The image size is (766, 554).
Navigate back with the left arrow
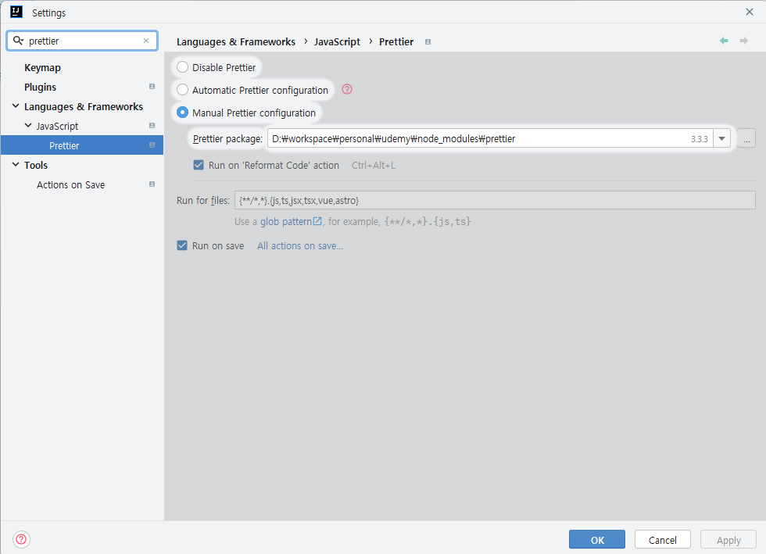(x=724, y=41)
